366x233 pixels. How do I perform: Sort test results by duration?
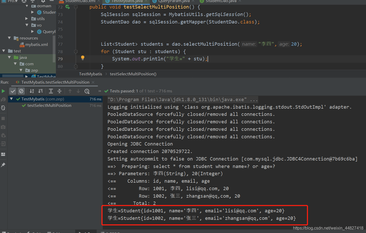[x=41, y=91]
